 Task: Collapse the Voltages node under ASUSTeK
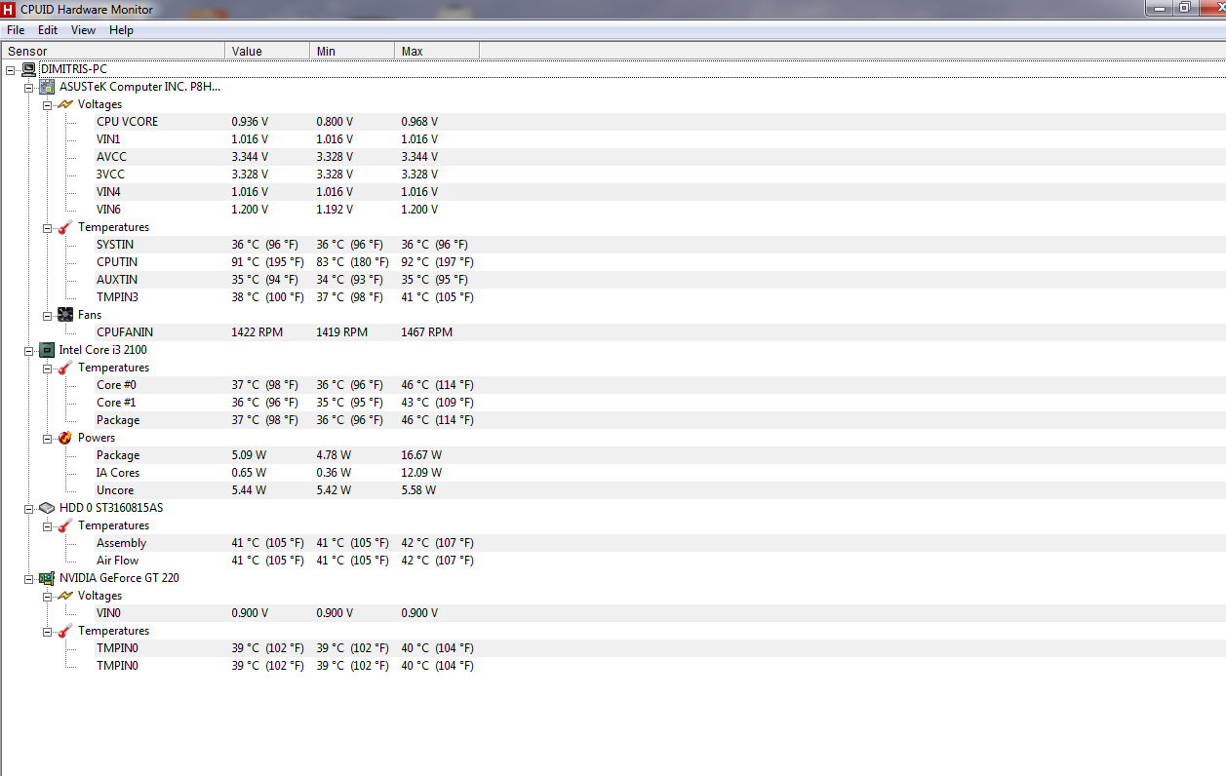48,104
